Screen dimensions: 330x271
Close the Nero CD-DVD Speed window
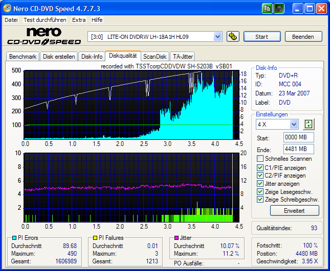pos(321,9)
